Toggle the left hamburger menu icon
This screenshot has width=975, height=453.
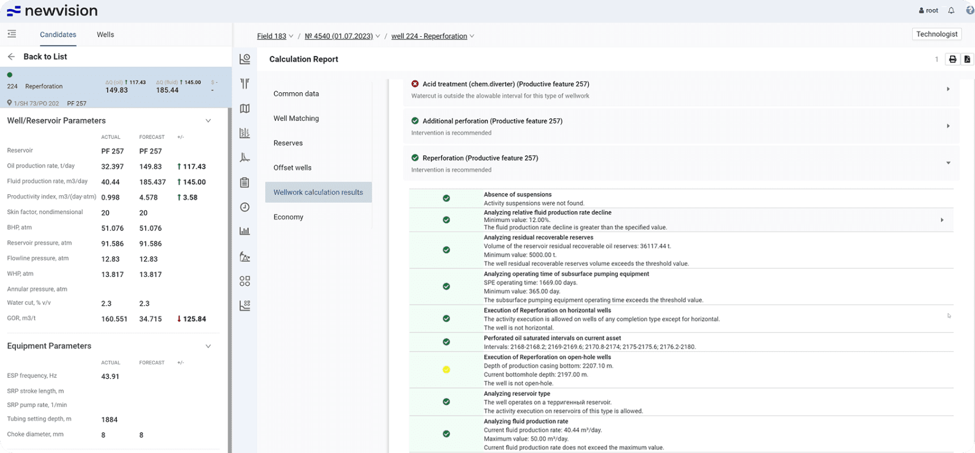(11, 34)
